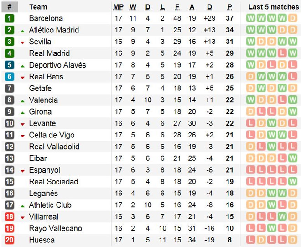301x247 pixels.
Task: Sort table by W column header
Action: point(133,7)
